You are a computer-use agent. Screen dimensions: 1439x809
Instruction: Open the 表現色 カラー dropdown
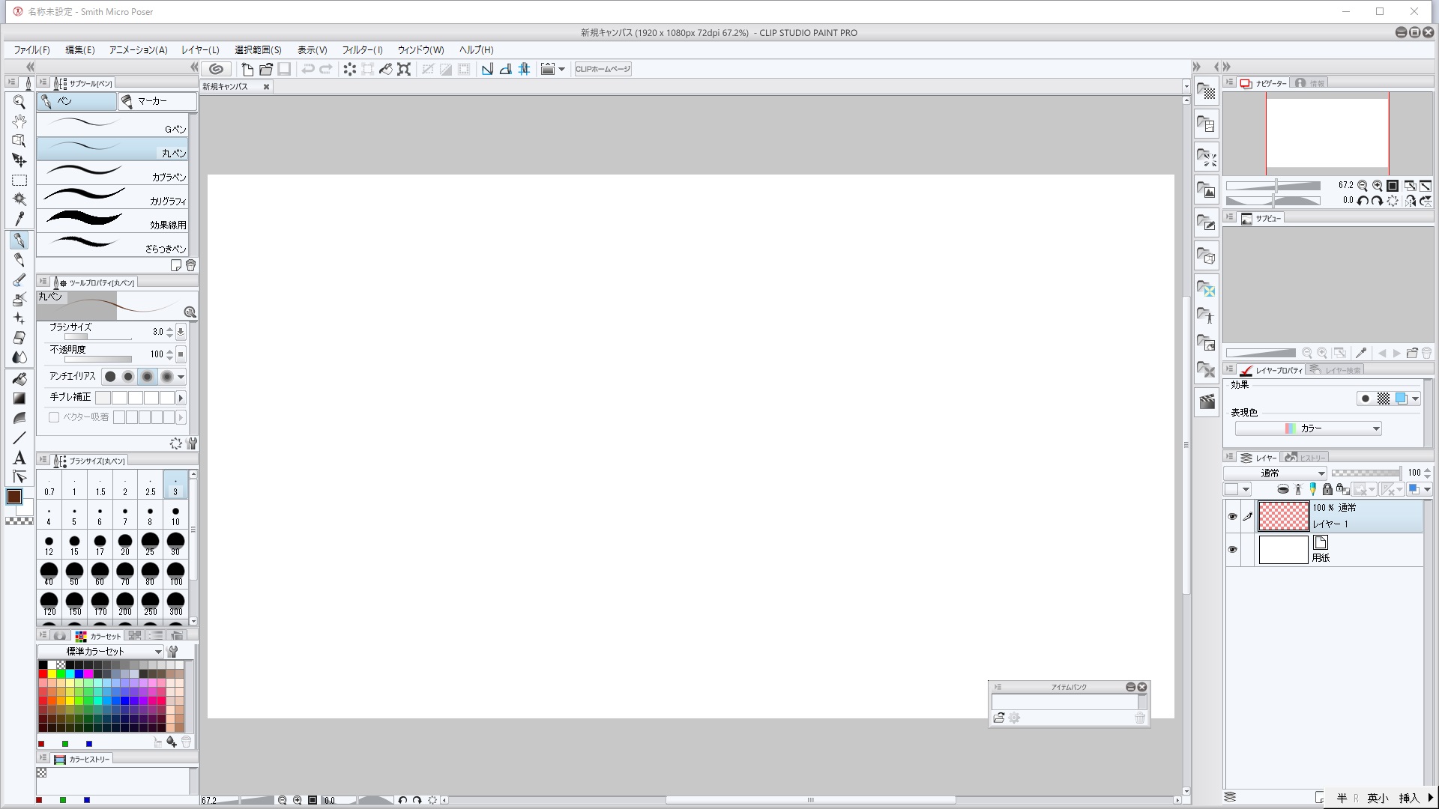click(x=1307, y=428)
